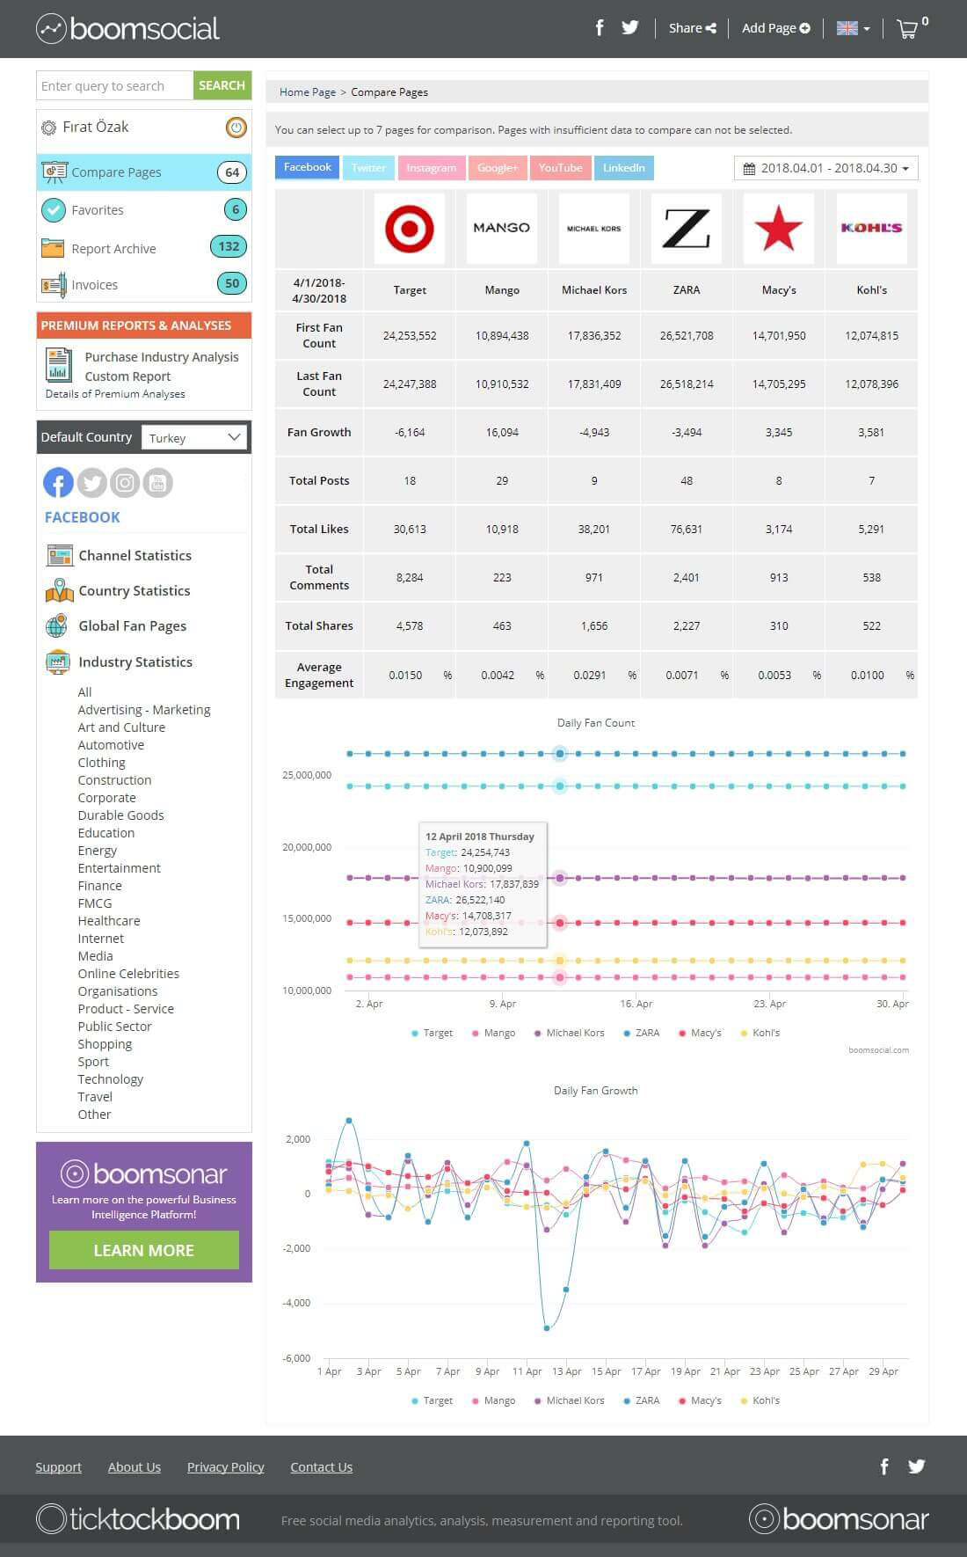Image resolution: width=967 pixels, height=1557 pixels.
Task: Click the Industry Statistics icon
Action: (58, 662)
